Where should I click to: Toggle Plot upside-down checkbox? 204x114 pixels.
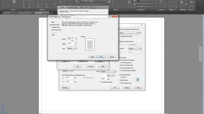point(120,83)
